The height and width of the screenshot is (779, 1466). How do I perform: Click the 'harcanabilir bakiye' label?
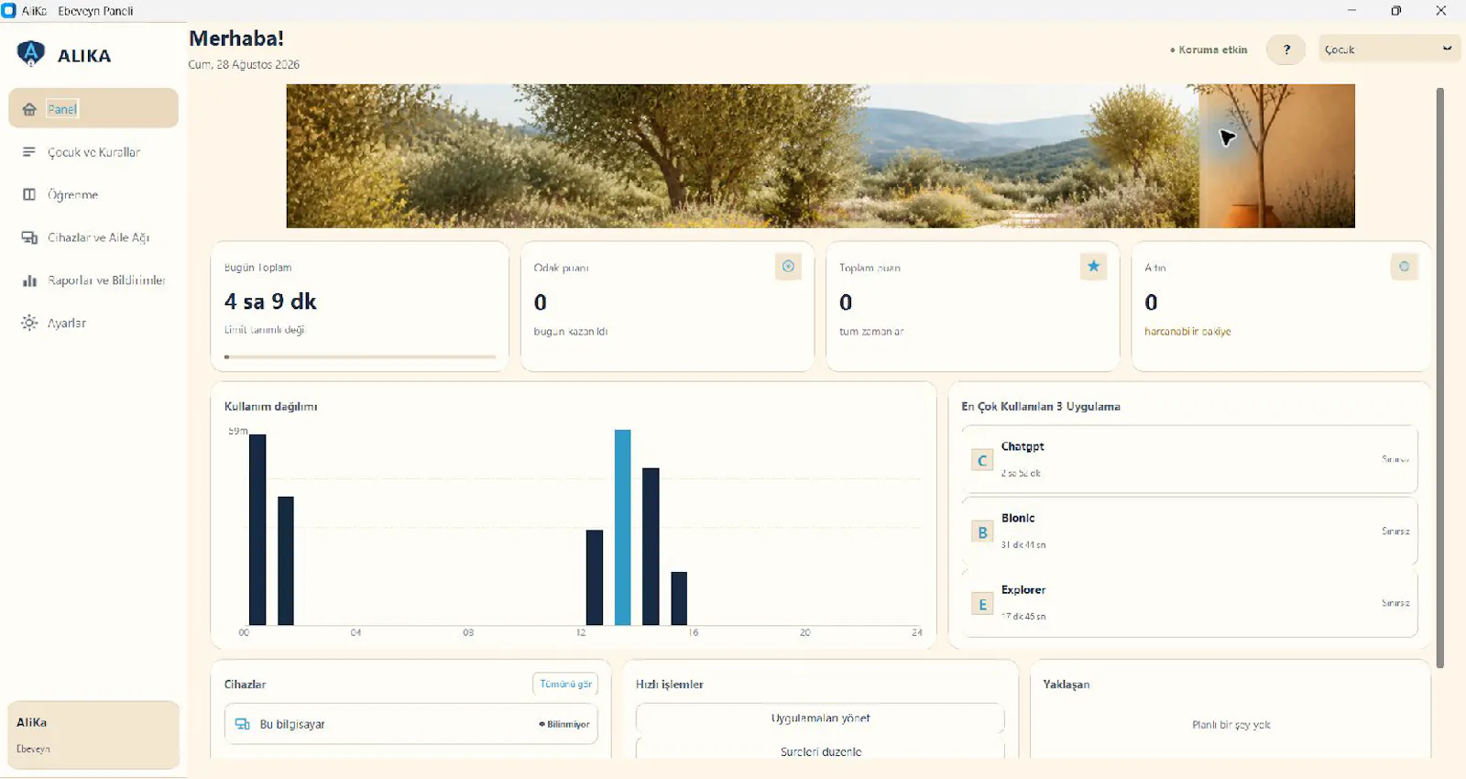coord(1187,332)
